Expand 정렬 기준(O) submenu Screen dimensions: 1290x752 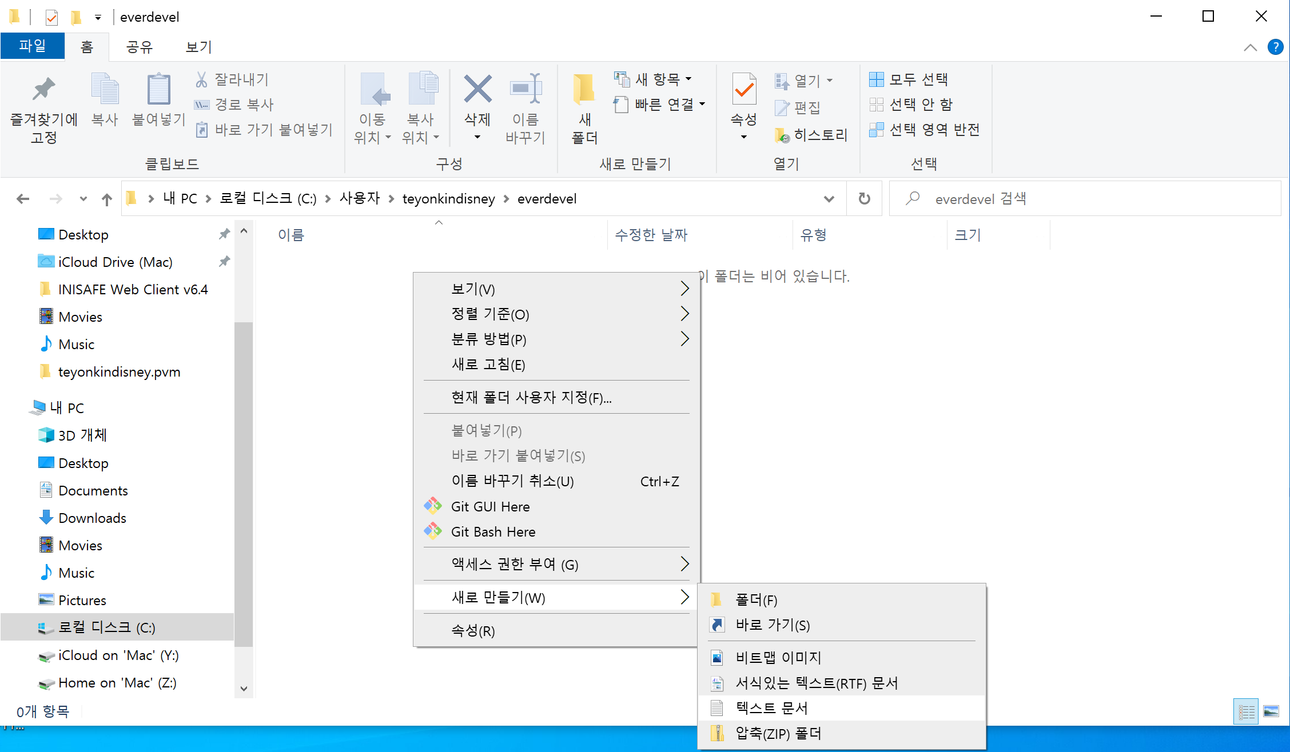pos(555,313)
